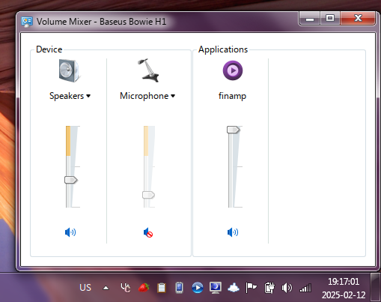Click the Volume Mixer title bar icon
This screenshot has height=302, width=381.
point(27,22)
